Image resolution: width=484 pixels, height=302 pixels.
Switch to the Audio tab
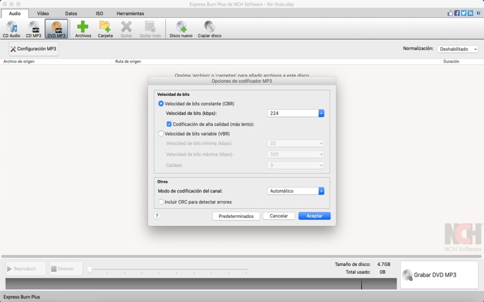click(x=15, y=13)
